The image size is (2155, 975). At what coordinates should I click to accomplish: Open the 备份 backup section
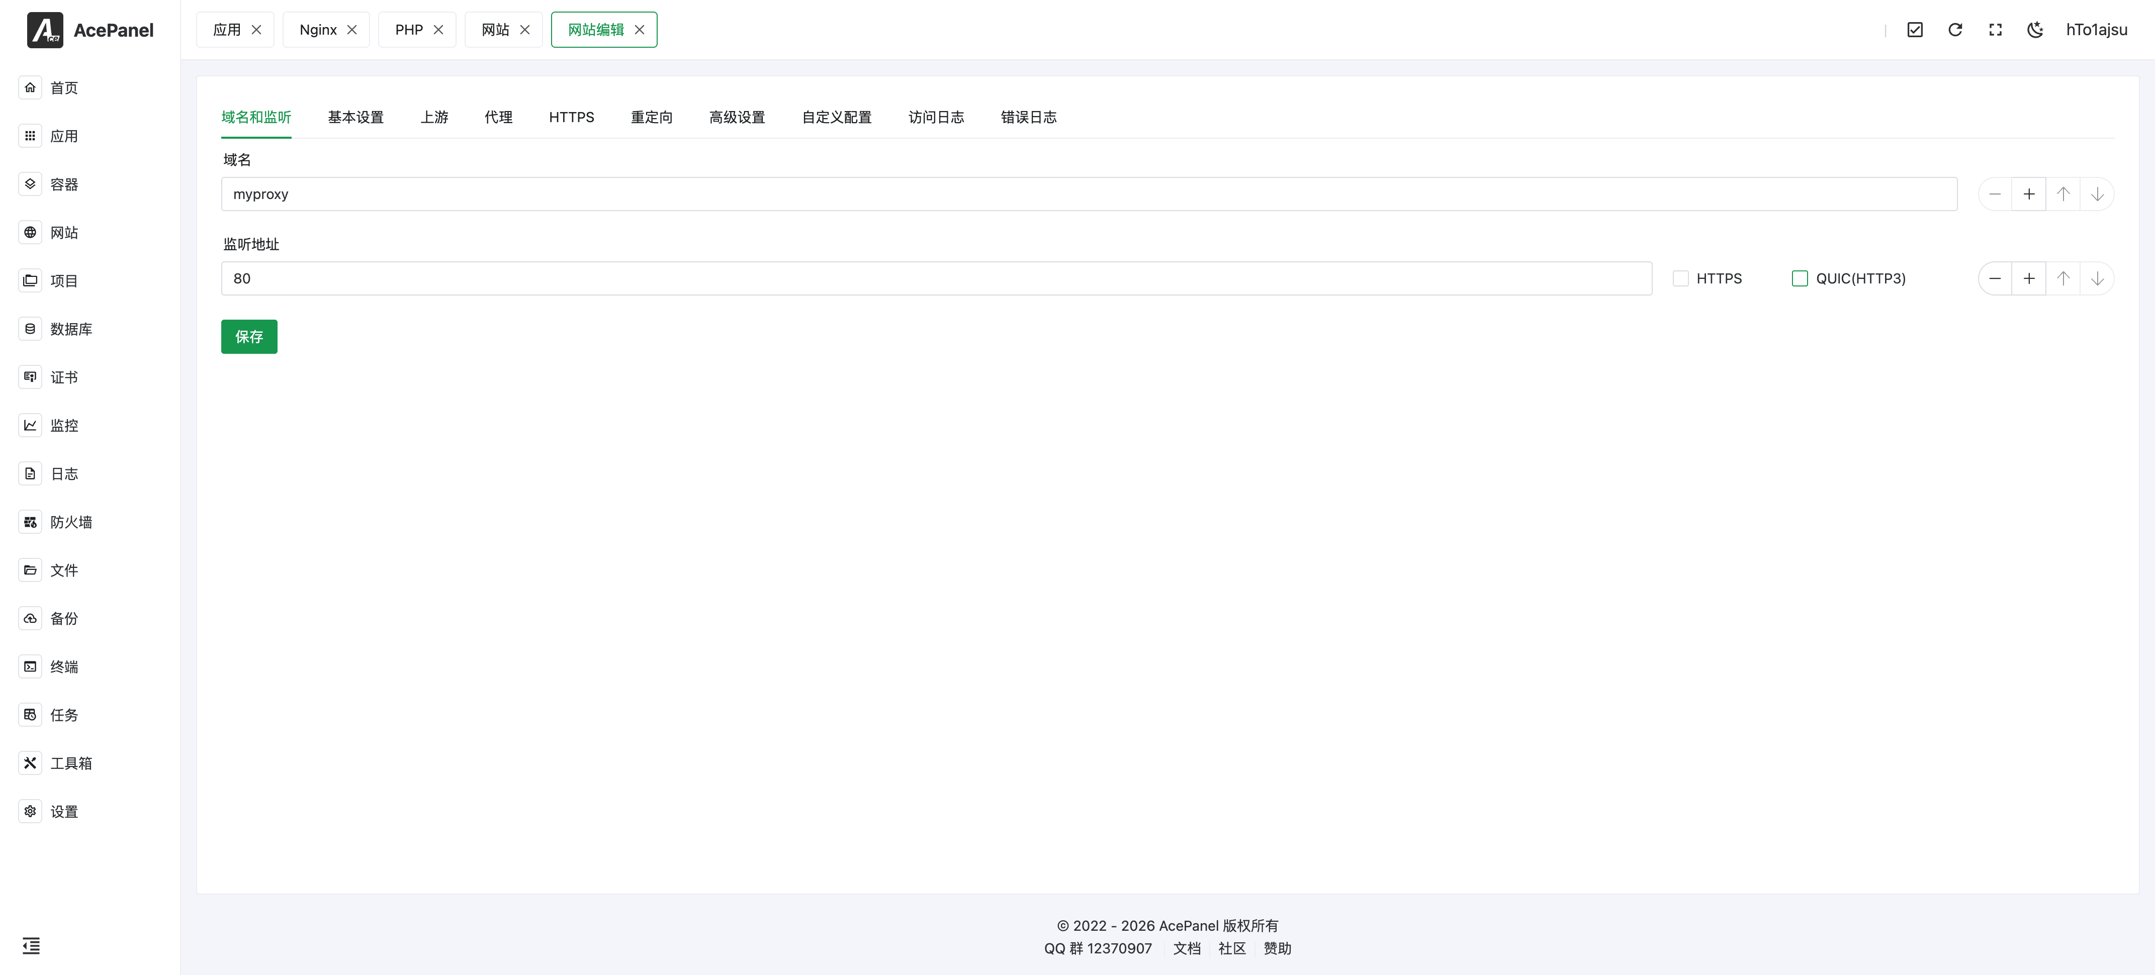[63, 619]
